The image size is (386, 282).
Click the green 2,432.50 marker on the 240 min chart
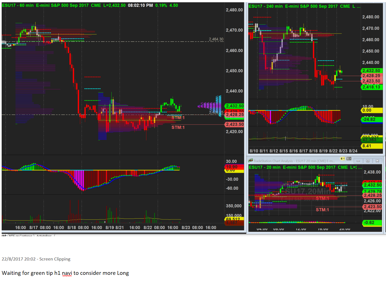tap(371, 71)
